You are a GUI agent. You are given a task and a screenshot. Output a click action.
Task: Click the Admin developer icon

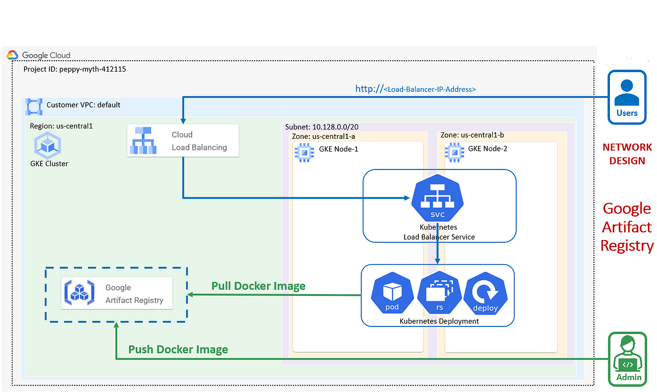(x=627, y=359)
